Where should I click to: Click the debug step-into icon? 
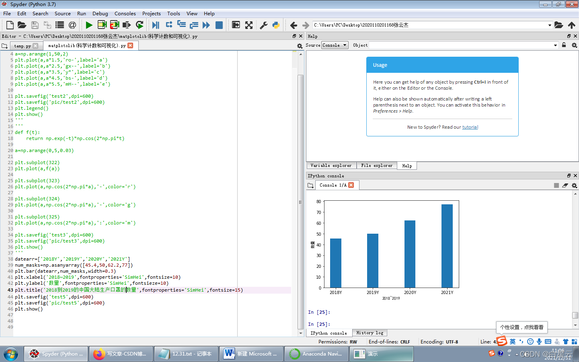[181, 25]
